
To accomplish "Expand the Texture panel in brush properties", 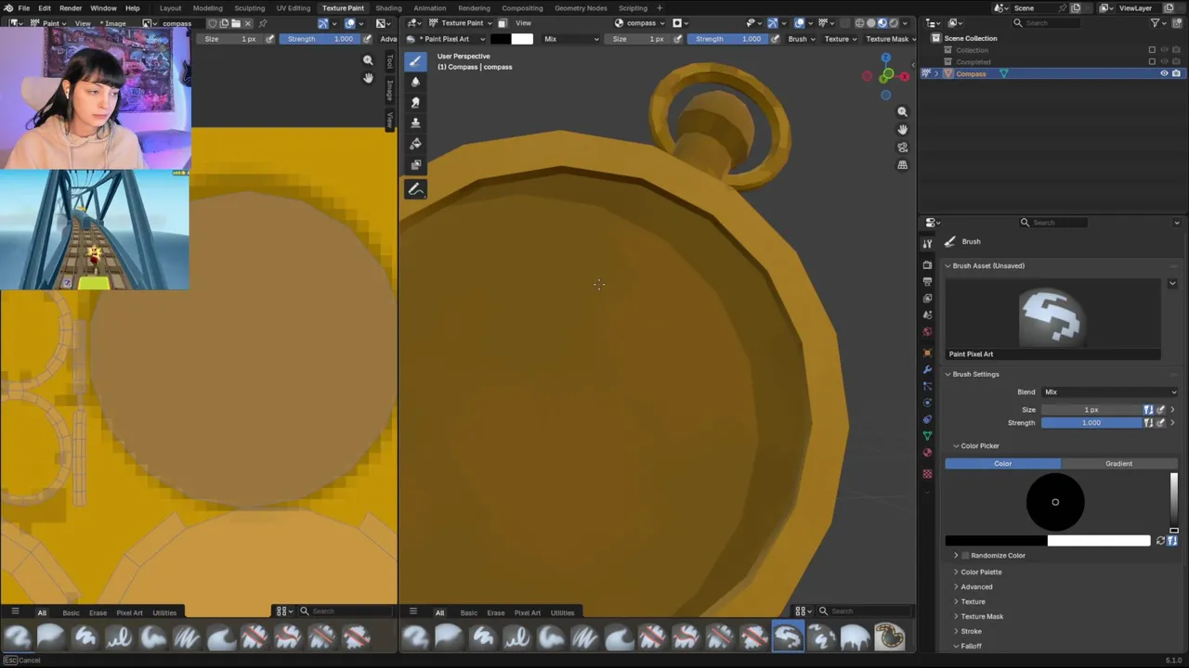I will (973, 601).
